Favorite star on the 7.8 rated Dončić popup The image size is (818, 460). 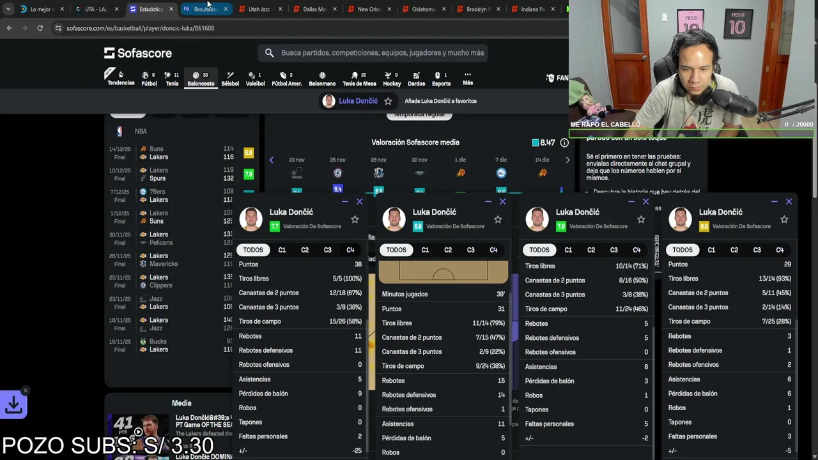click(x=641, y=219)
